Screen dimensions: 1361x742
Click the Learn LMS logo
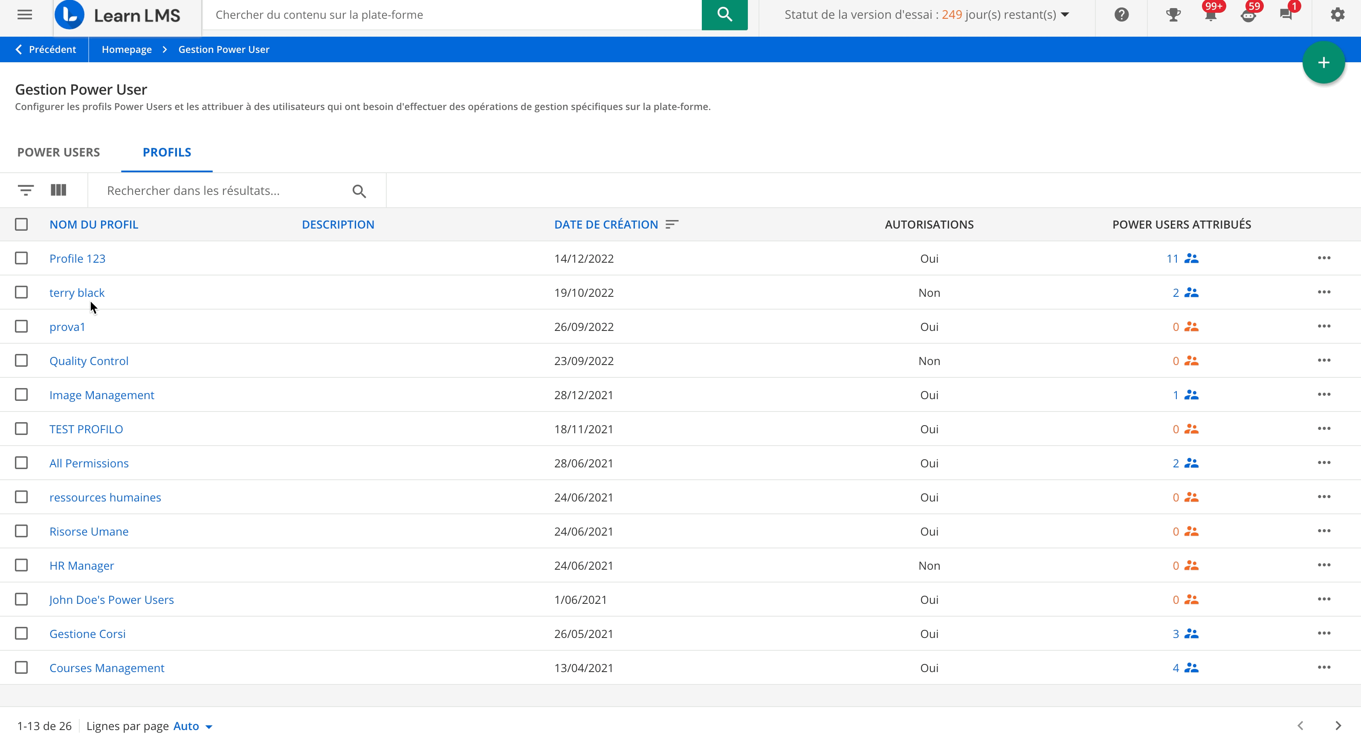click(118, 15)
